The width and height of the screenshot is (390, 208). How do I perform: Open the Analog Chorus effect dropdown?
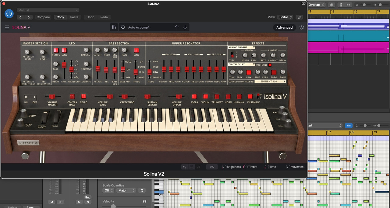(242, 47)
